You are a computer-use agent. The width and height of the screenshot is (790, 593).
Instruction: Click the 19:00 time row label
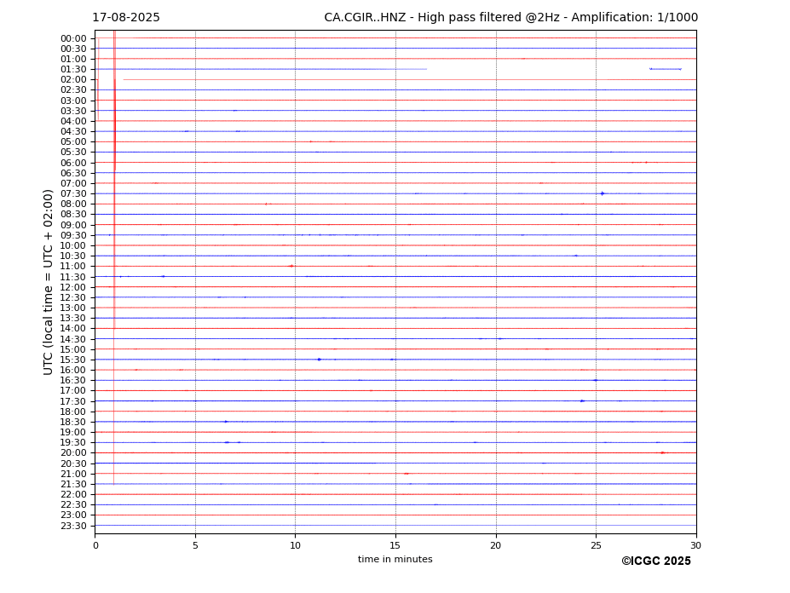pyautogui.click(x=73, y=432)
